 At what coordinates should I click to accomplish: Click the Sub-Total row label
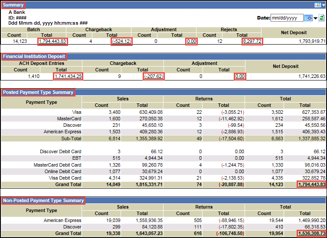tap(71, 138)
